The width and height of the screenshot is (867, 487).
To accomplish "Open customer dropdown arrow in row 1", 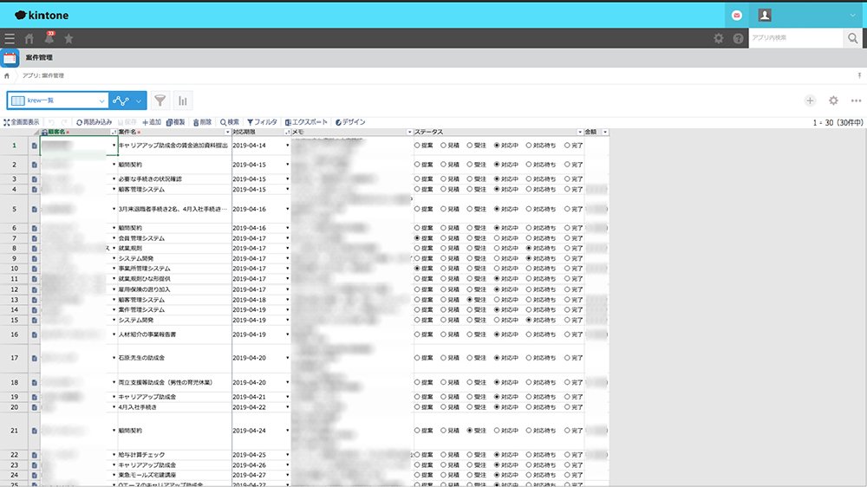I will click(114, 146).
